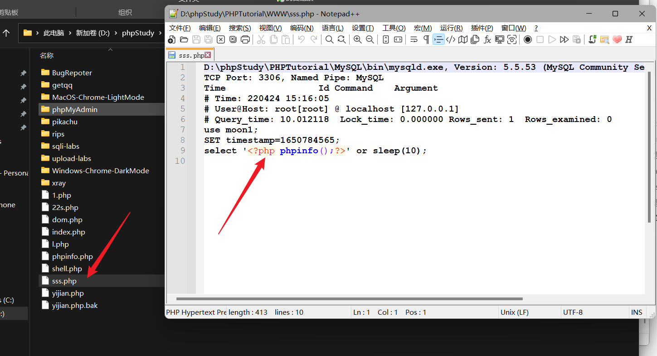Click the Zoom Out icon
Viewport: 657px width, 356px height.
tap(370, 39)
